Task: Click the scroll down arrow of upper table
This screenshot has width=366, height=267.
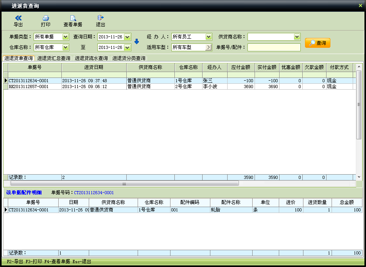Action: click(359, 177)
